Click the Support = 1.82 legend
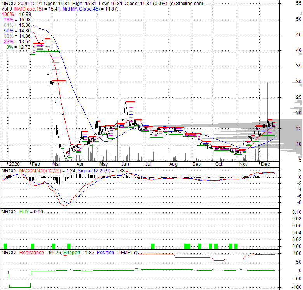Viewport: 303px width, 290px height. (x=79, y=253)
